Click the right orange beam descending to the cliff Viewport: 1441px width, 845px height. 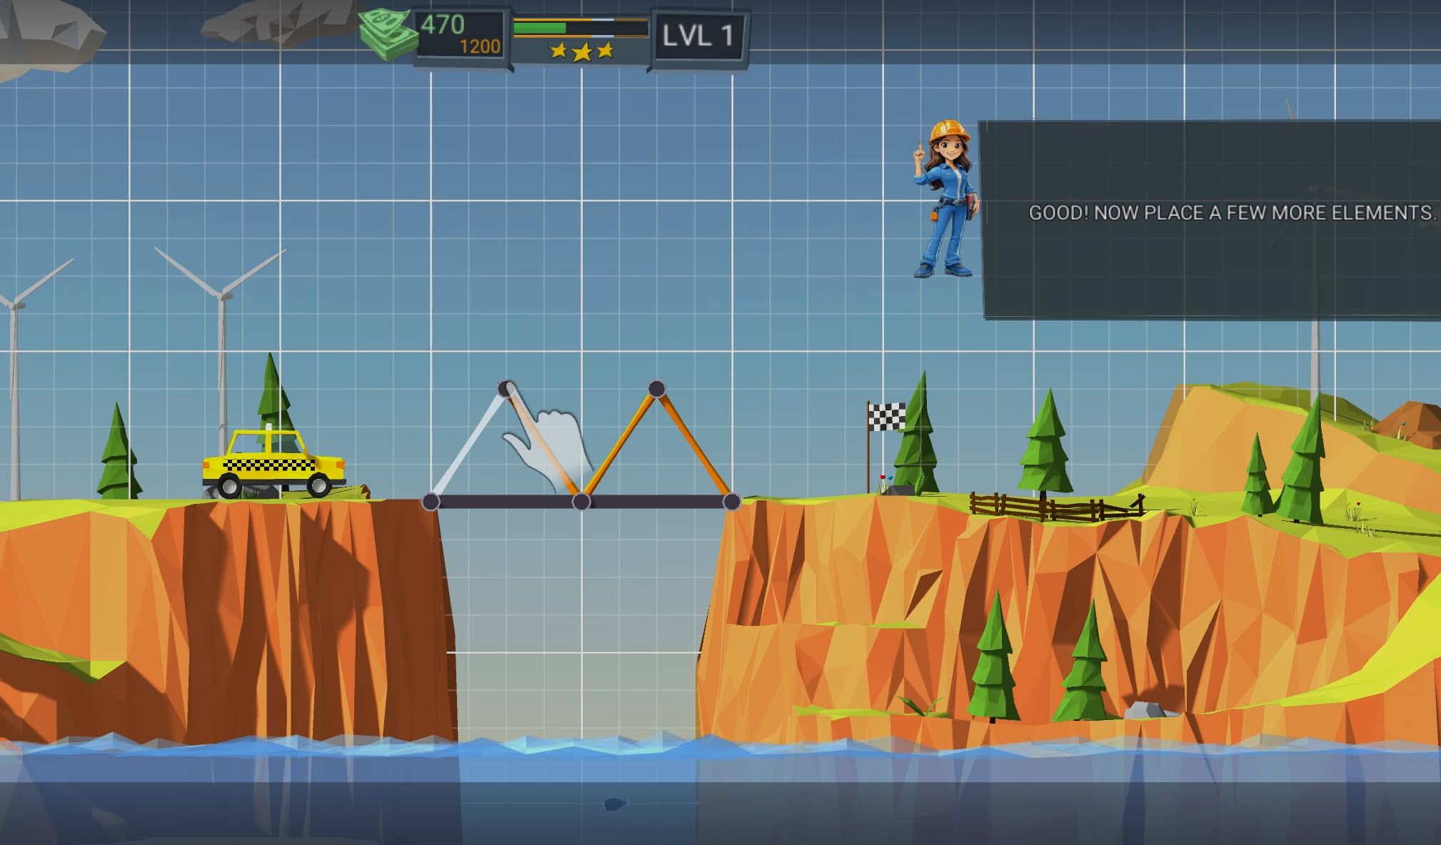pos(694,445)
